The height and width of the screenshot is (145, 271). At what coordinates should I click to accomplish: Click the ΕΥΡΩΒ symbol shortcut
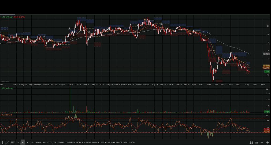coord(131,143)
